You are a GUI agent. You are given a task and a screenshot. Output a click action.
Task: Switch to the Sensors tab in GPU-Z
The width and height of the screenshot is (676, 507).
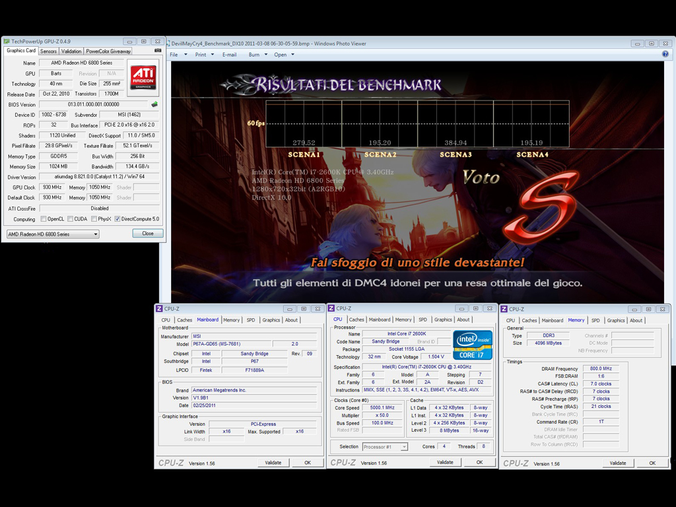(x=48, y=51)
